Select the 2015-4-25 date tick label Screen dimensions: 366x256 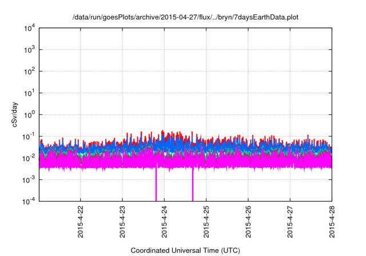click(206, 222)
